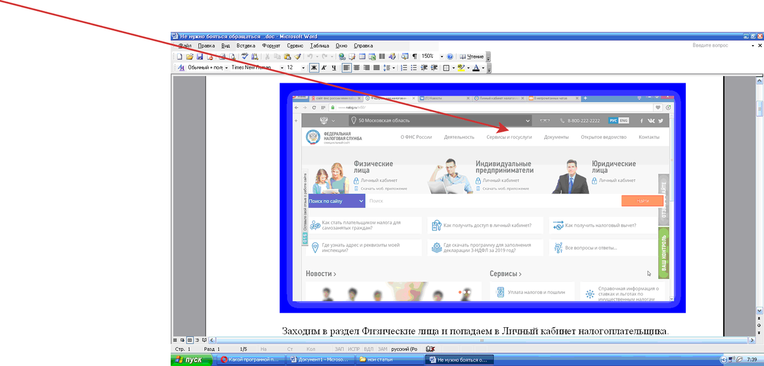The width and height of the screenshot is (764, 366).
Task: Click the Open file folder icon
Action: [x=189, y=57]
